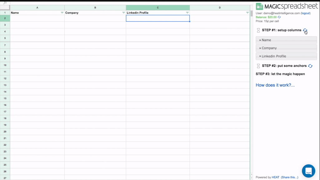320x180 pixels.
Task: Click the logout link
Action: (305, 13)
